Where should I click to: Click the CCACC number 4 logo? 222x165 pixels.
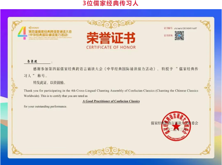(22, 33)
